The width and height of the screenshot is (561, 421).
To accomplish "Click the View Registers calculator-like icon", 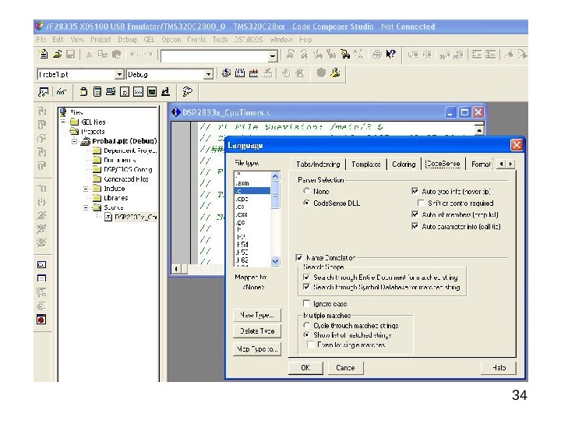I will [x=97, y=92].
